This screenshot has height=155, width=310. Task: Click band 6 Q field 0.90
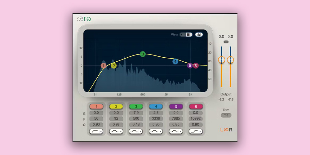[196, 125]
